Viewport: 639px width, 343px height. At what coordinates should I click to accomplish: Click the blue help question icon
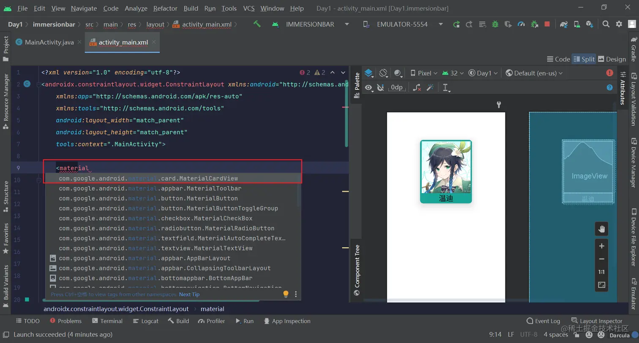click(x=609, y=87)
